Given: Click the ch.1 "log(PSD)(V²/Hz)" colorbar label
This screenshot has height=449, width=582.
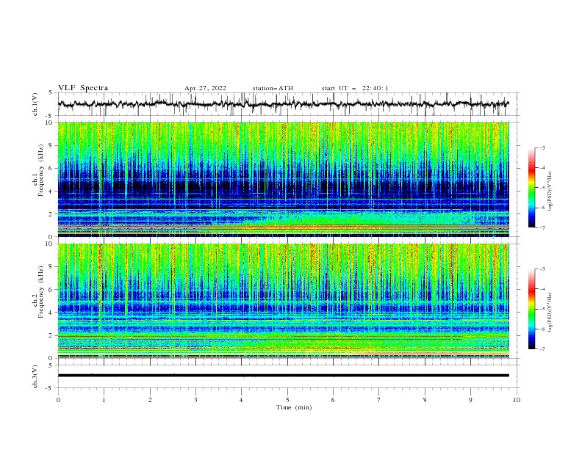Looking at the screenshot, I should 550,191.
